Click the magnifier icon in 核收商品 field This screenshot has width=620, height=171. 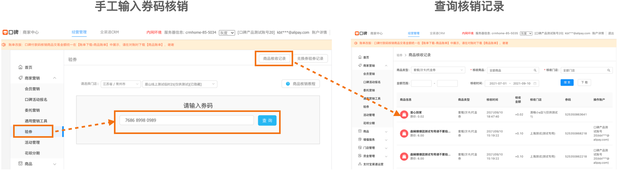pyautogui.click(x=535, y=70)
